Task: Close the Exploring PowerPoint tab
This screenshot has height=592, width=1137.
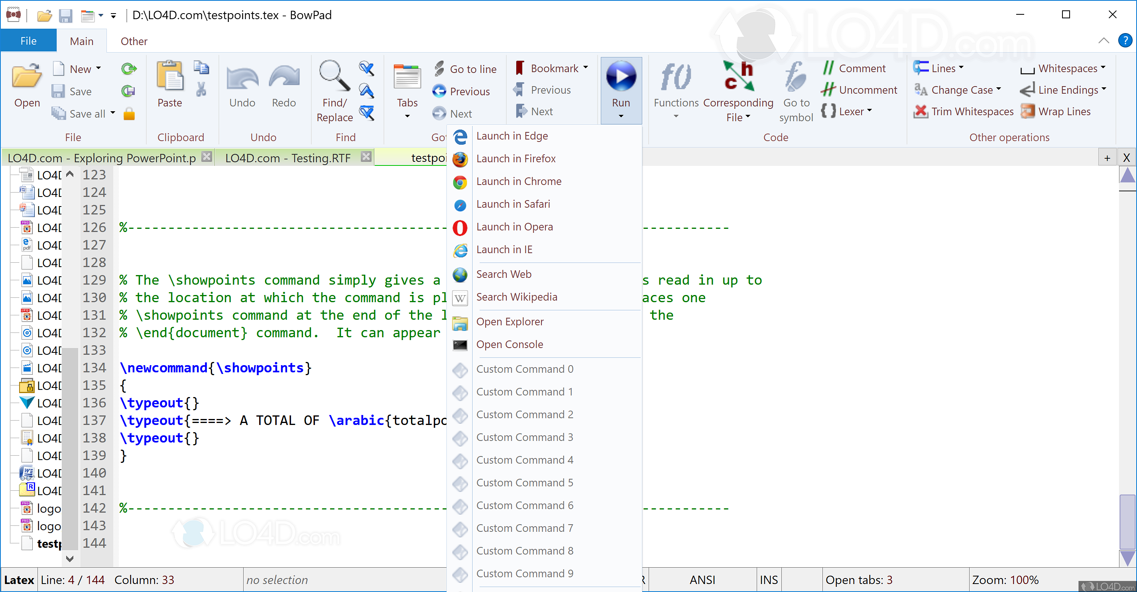Action: (x=206, y=157)
